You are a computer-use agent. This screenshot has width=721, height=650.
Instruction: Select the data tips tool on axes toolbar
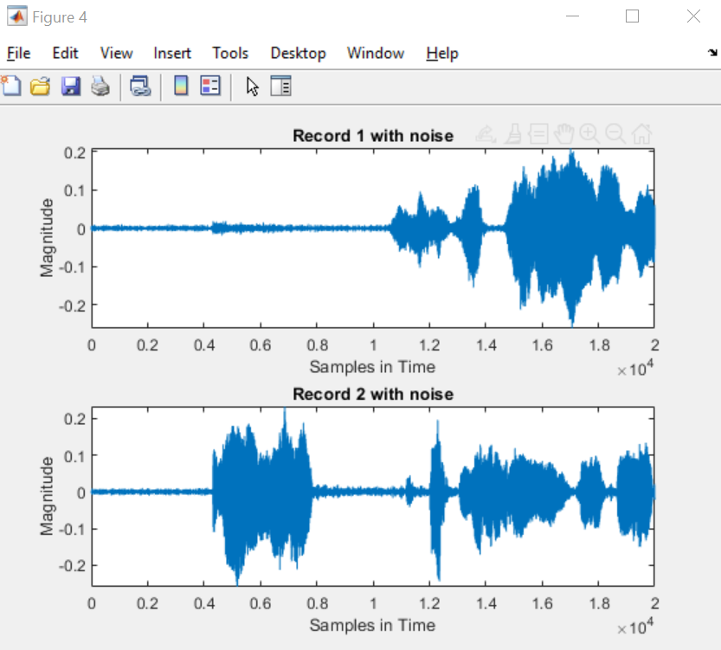(538, 134)
